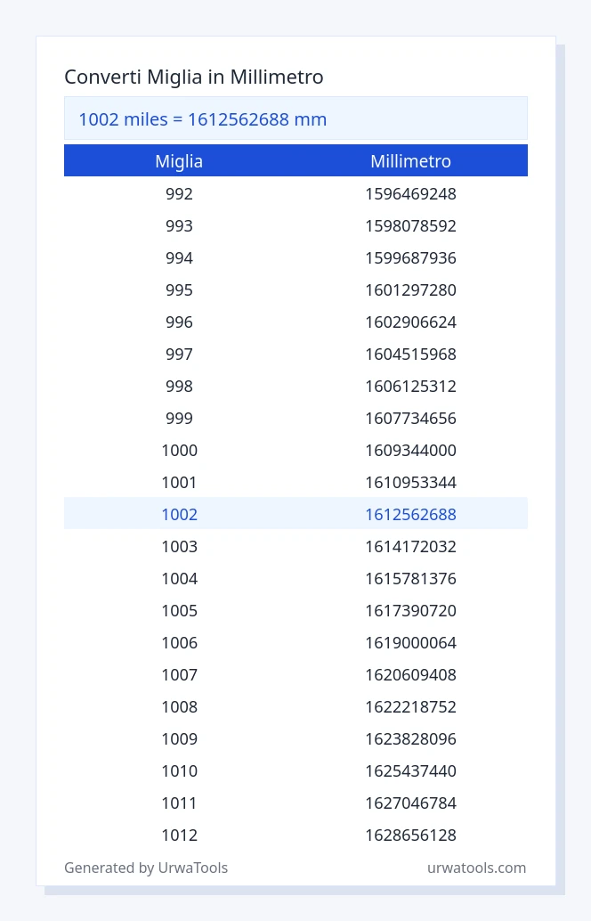The image size is (591, 921).
Task: Click the 992 cell in Miglia column
Action: (179, 194)
